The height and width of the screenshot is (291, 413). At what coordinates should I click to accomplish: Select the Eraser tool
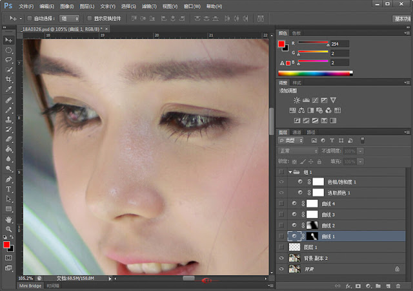[x=8, y=139]
